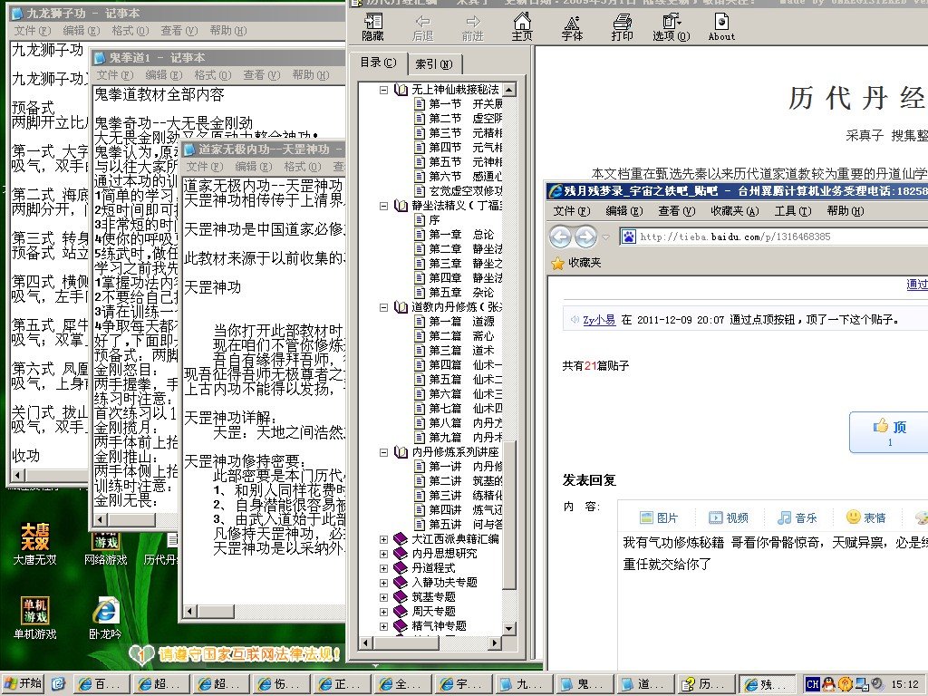928x696 pixels.
Task: Collapse the 道教内丹修炼 tree node
Action: (x=383, y=307)
